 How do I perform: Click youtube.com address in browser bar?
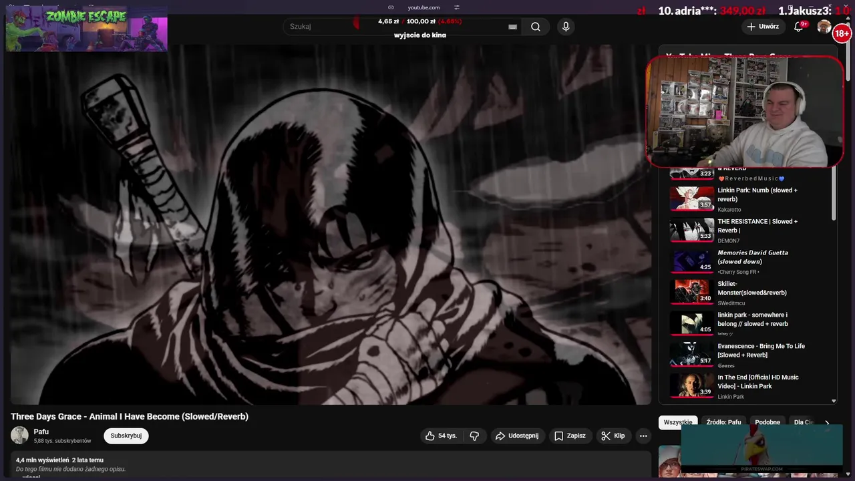tap(423, 7)
